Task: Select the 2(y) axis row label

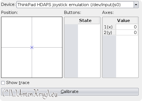Action: (x=109, y=33)
